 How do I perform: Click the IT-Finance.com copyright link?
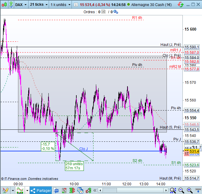tap(14, 179)
